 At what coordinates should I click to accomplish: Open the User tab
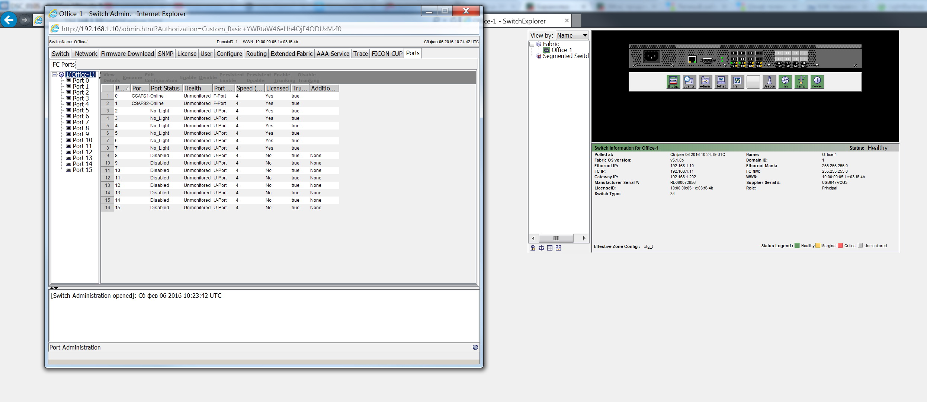tap(206, 54)
